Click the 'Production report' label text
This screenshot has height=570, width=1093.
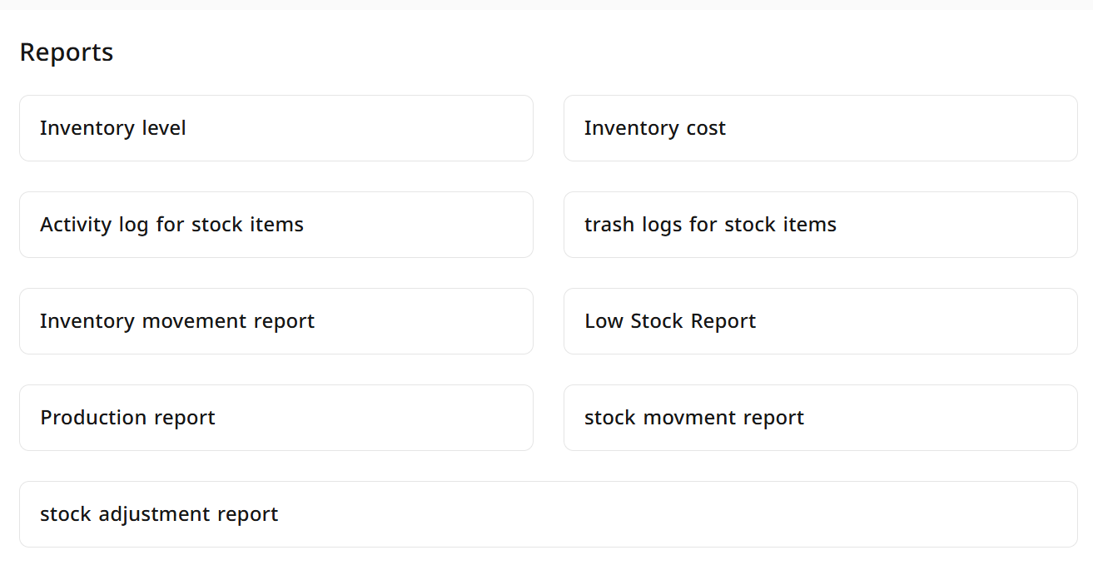(x=127, y=418)
